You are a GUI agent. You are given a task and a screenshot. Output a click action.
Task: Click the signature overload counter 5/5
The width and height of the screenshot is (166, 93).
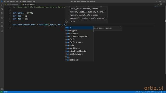click(67, 22)
